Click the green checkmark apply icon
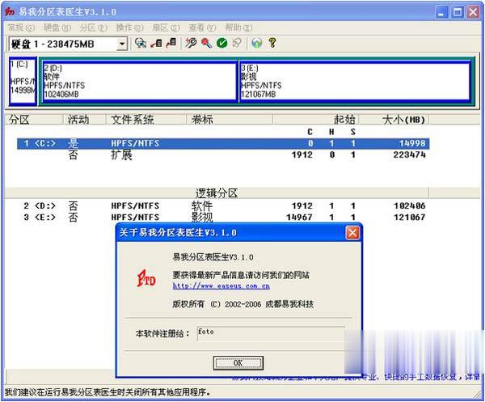The width and height of the screenshot is (485, 402). 221,43
